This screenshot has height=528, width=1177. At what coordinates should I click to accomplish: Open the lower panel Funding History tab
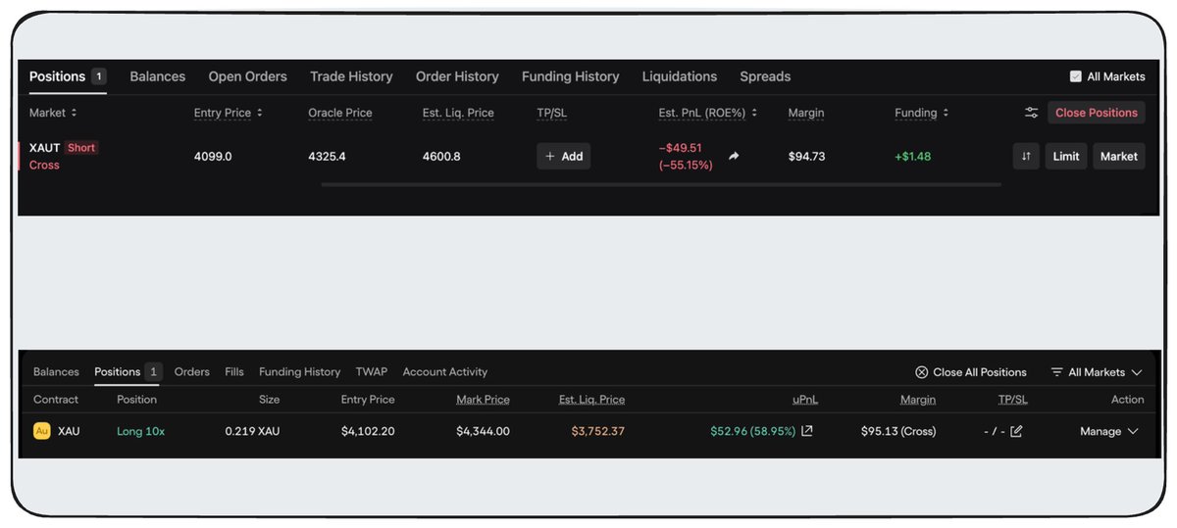coord(300,372)
